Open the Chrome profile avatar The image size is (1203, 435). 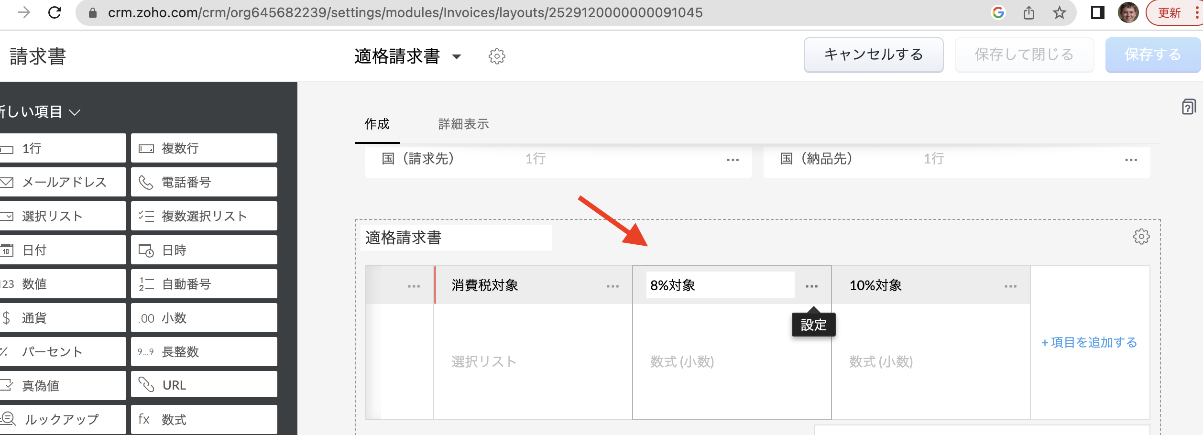click(x=1128, y=13)
